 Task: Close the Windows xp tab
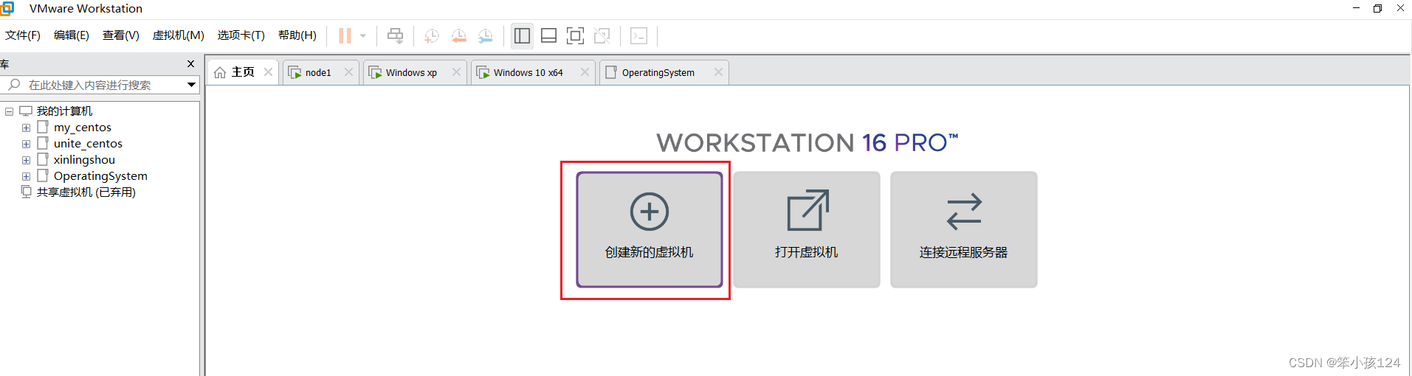457,72
